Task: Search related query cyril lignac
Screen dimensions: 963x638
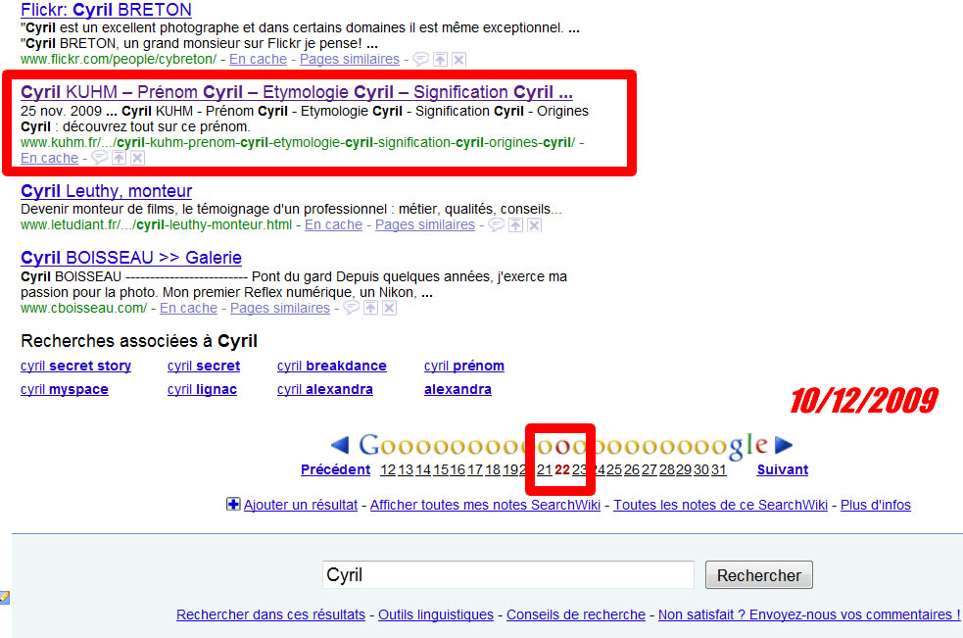Action: (202, 389)
